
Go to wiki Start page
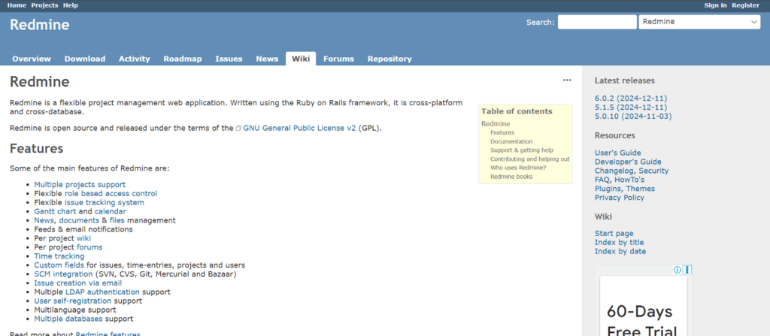614,233
